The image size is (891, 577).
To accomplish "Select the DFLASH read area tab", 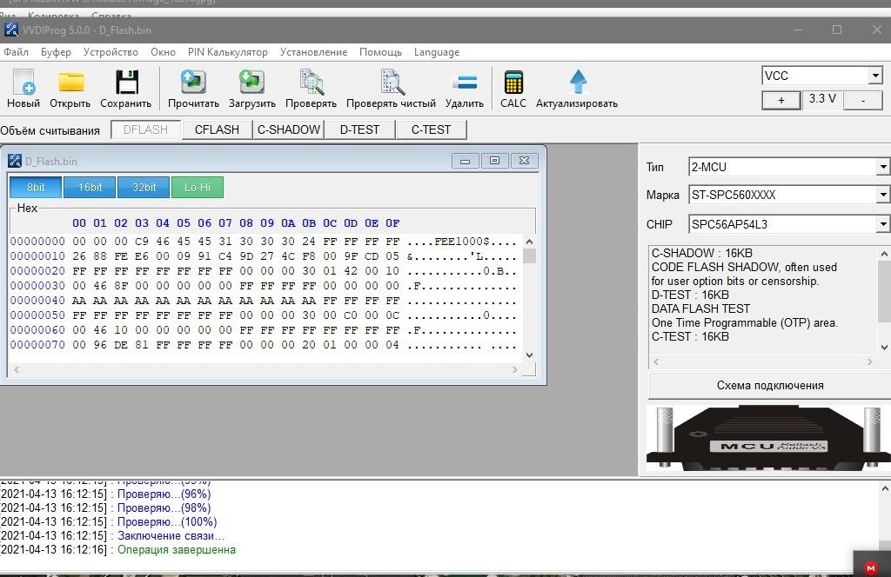I will click(x=145, y=130).
